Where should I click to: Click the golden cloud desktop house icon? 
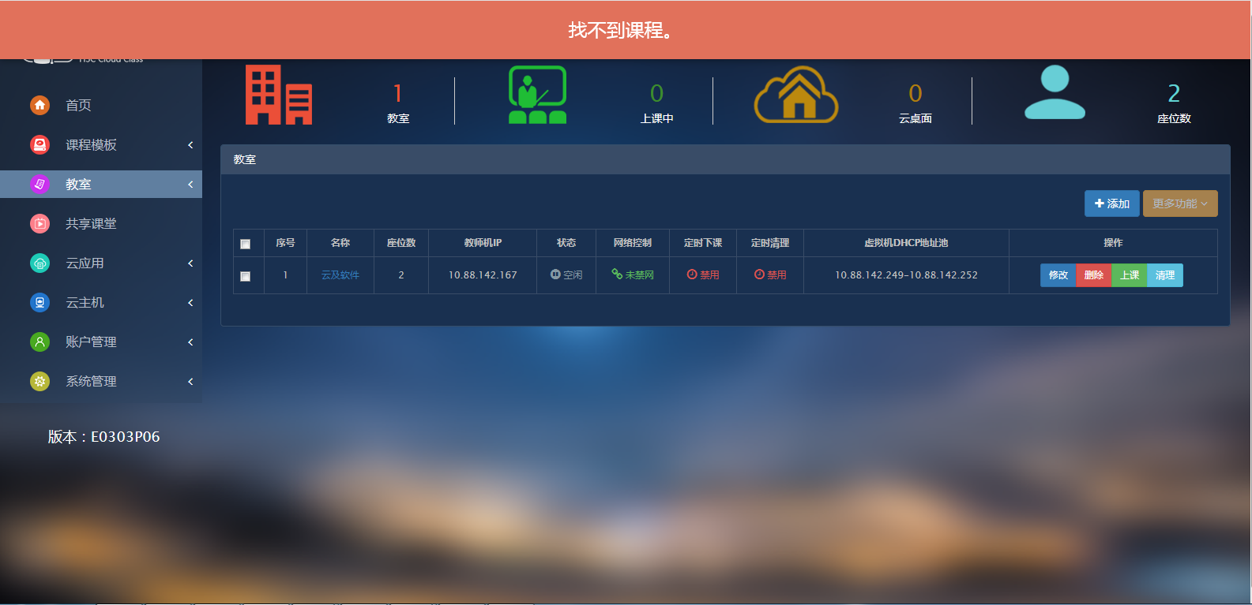point(796,95)
